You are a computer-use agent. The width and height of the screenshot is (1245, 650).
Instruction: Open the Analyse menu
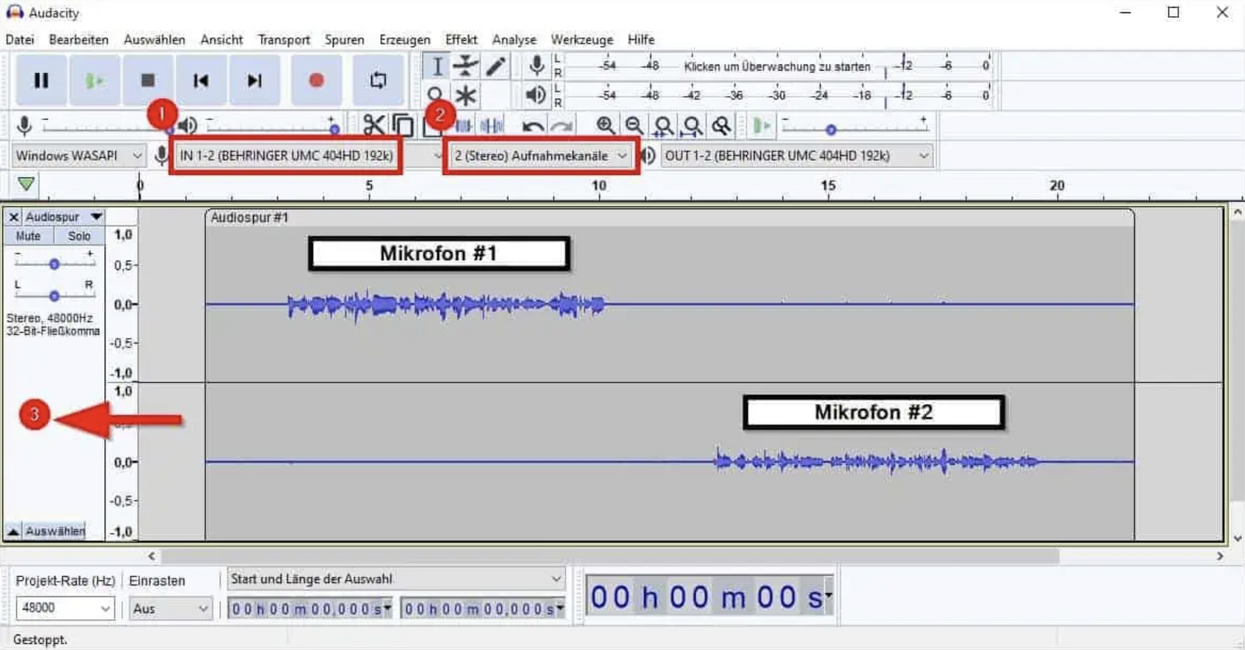(x=514, y=40)
